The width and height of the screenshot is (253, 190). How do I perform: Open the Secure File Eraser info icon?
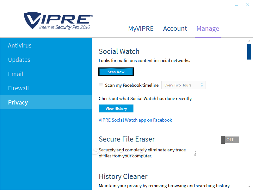coord(195,154)
